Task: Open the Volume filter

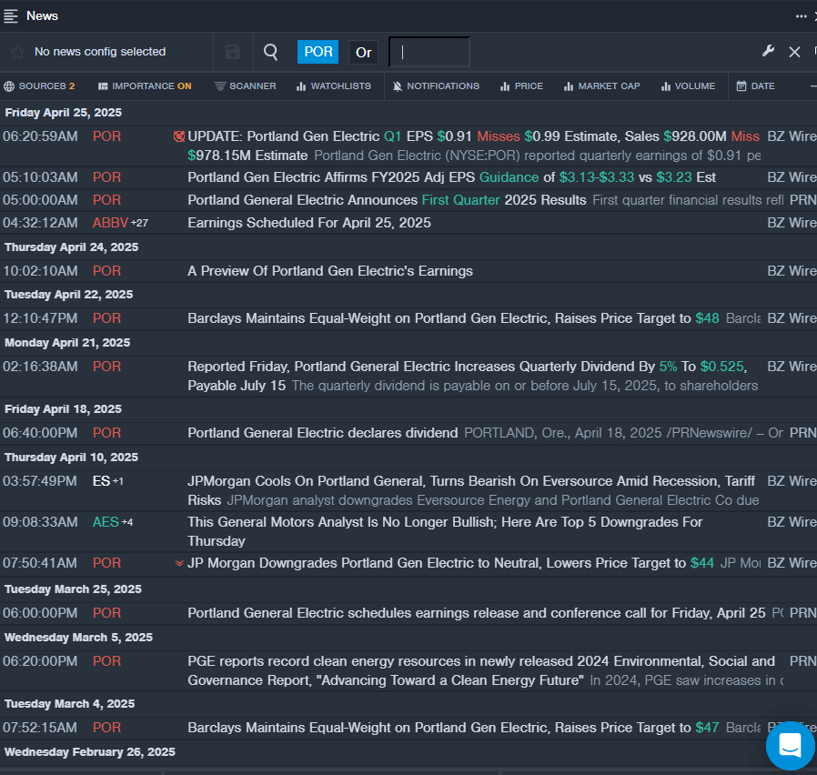Action: (x=689, y=86)
